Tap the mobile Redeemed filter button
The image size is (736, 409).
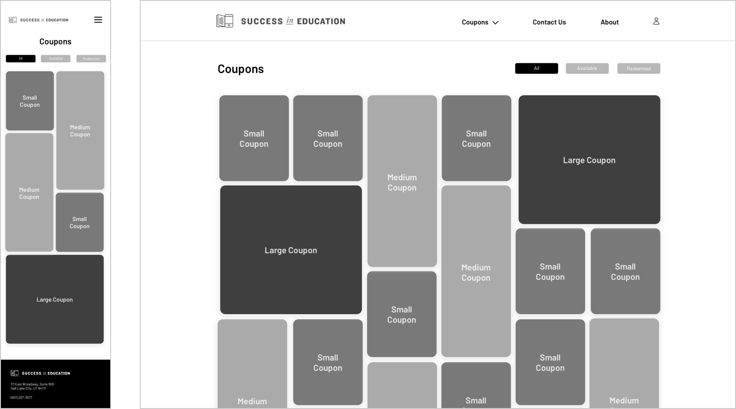[x=91, y=59]
